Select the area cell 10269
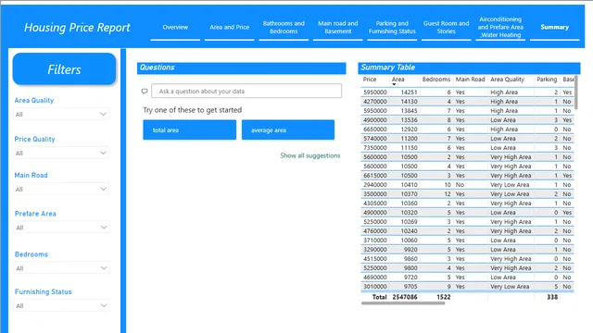Image resolution: width=593 pixels, height=333 pixels. coord(409,222)
